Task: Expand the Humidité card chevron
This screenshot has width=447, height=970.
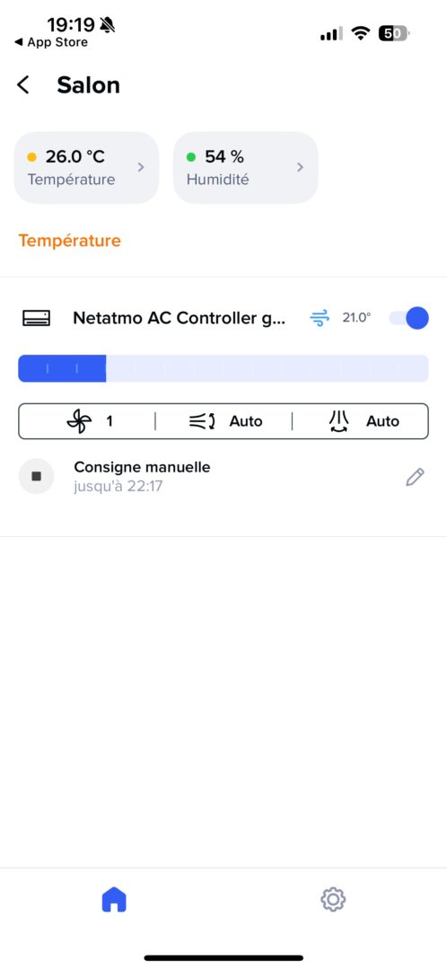Action: (300, 167)
